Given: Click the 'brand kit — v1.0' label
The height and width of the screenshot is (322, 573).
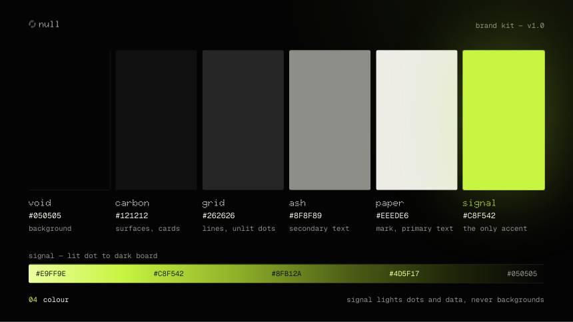Looking at the screenshot, I should [510, 25].
